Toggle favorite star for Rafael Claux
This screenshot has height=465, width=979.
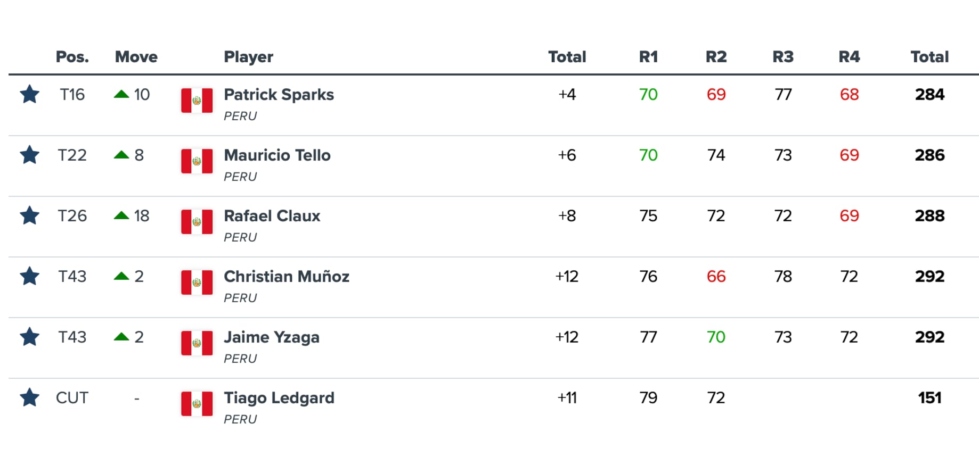pos(30,216)
